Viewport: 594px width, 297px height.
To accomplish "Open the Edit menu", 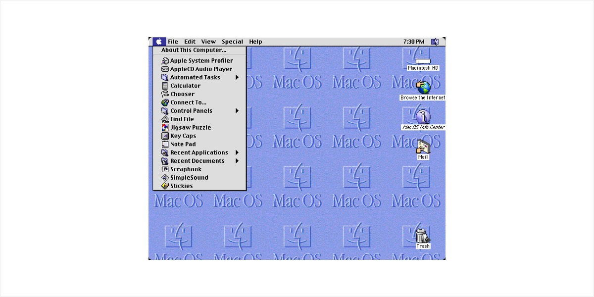I will click(190, 42).
